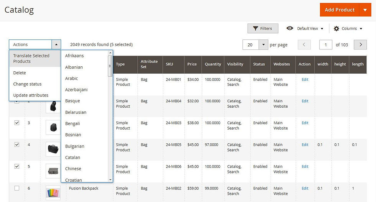Open Fusion Backpack thumbnail image
376x202 pixels.
click(53, 193)
